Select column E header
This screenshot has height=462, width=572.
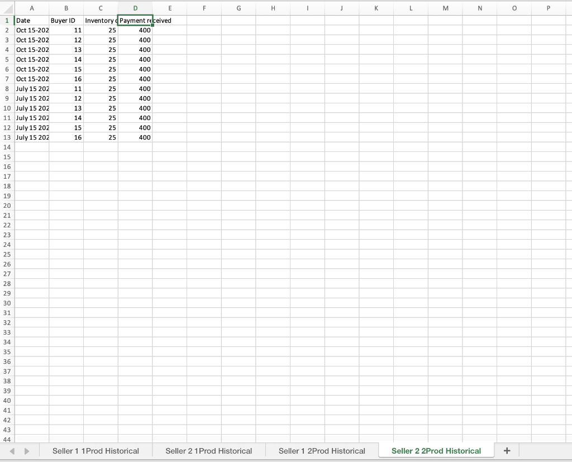(x=170, y=8)
